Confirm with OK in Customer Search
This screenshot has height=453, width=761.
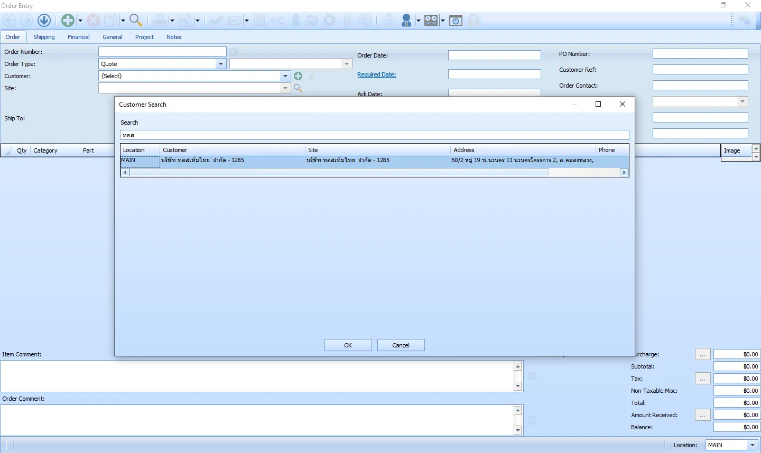[348, 345]
